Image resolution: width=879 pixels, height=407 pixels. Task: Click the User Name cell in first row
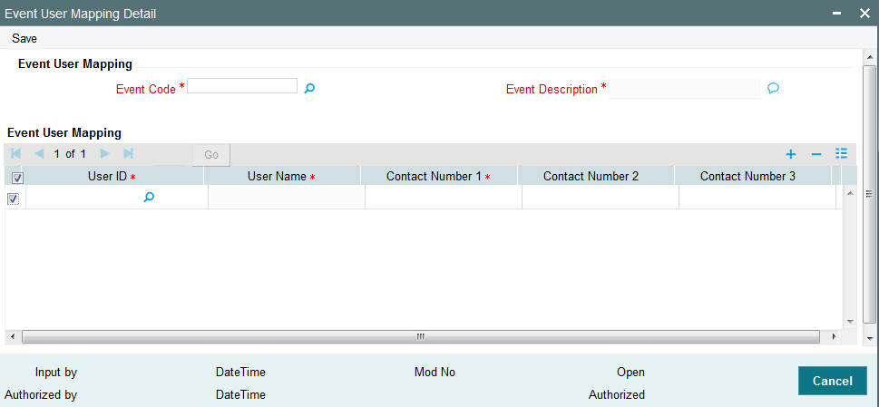point(287,198)
